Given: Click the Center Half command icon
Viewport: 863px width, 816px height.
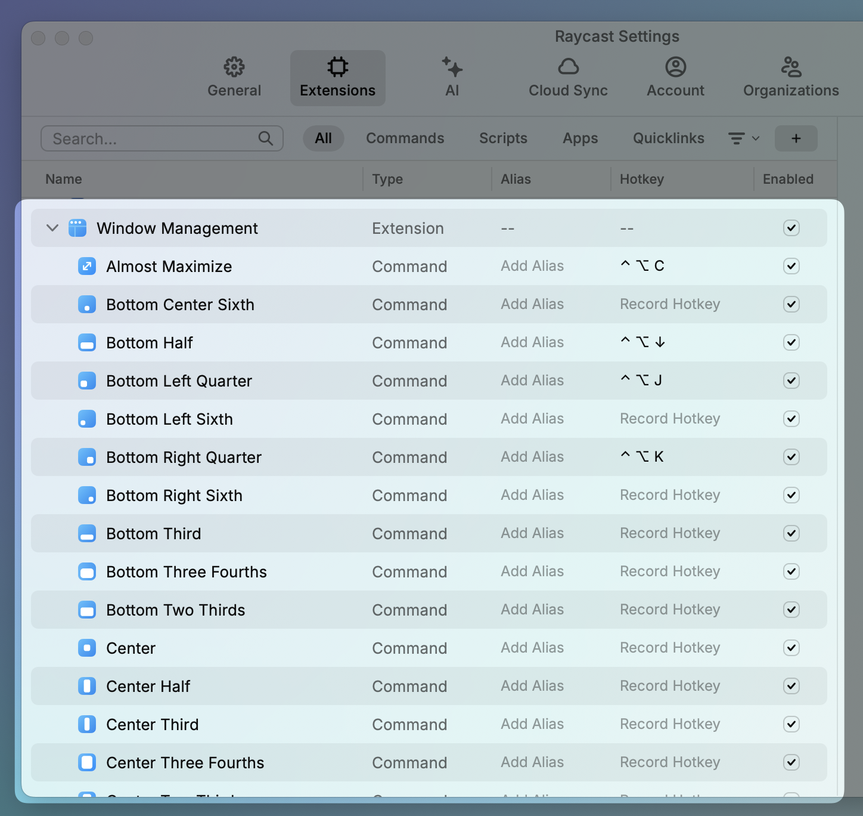Looking at the screenshot, I should 87,686.
